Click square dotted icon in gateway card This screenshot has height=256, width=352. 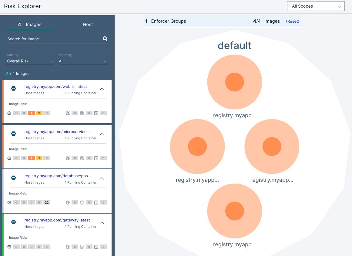coord(96,247)
